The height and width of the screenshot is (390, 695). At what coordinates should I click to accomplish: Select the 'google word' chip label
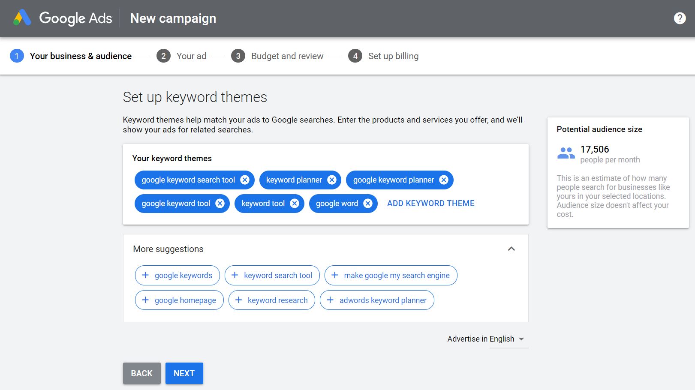337,204
